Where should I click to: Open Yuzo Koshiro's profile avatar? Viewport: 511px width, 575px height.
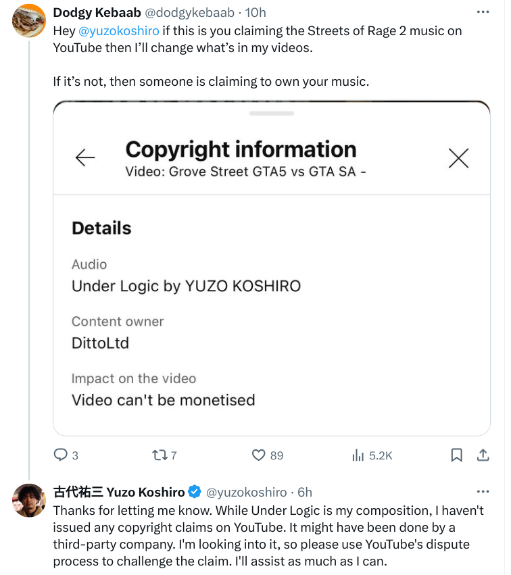point(29,500)
